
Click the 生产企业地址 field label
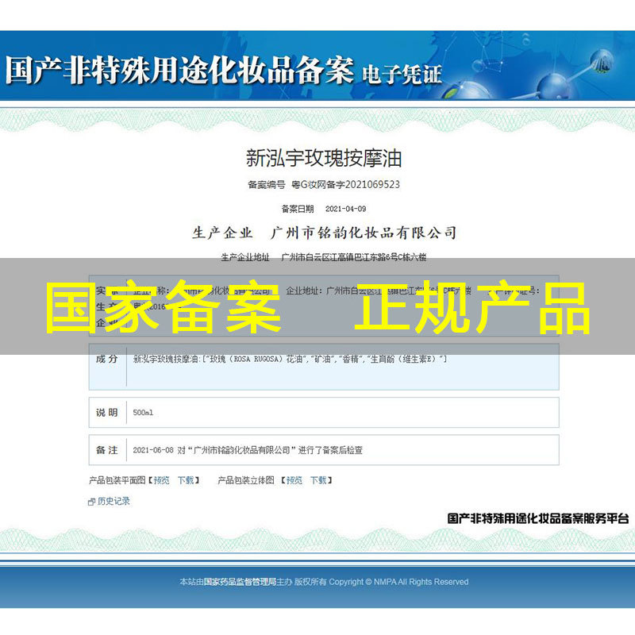click(x=245, y=257)
